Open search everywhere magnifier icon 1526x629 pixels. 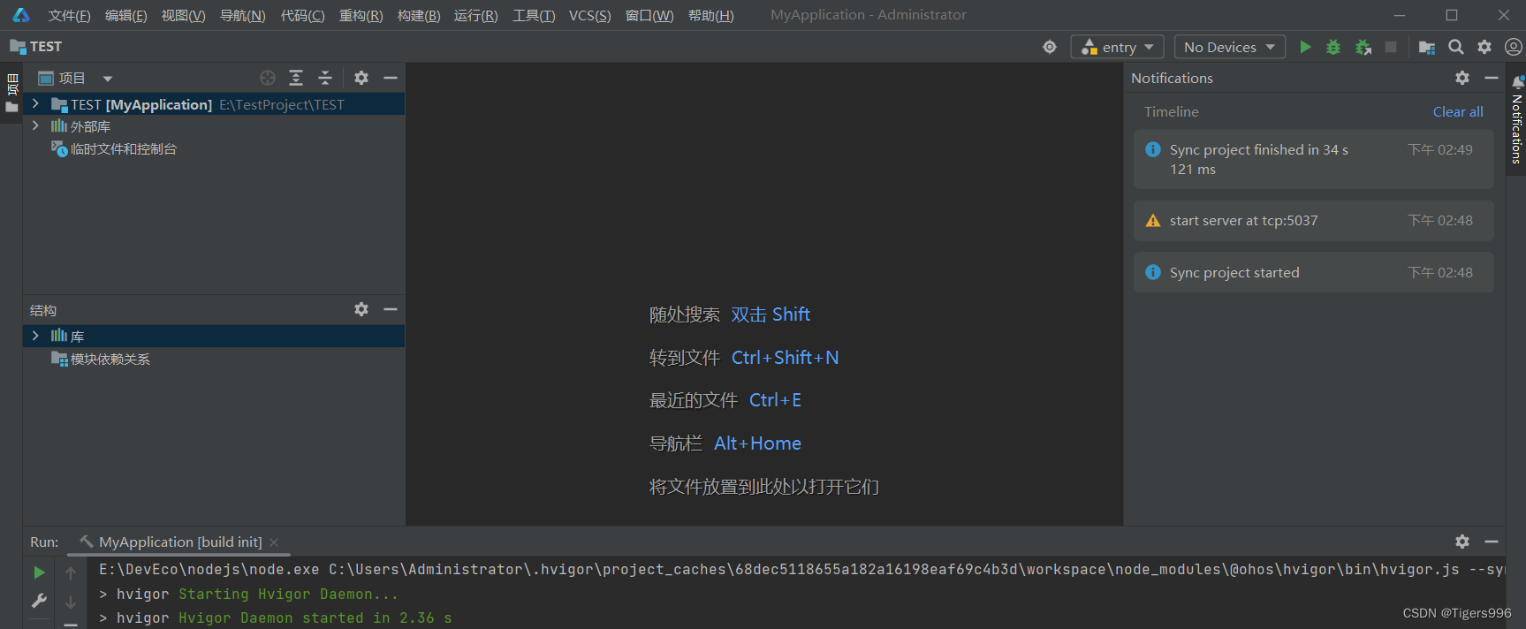(1456, 47)
